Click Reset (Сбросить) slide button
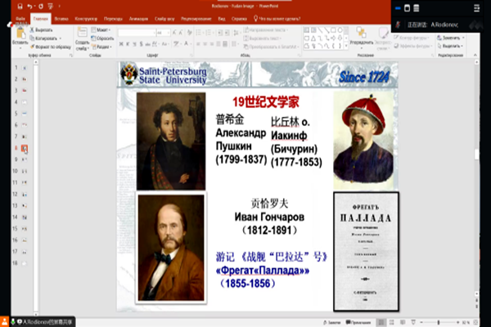491x327 pixels. coord(103,38)
